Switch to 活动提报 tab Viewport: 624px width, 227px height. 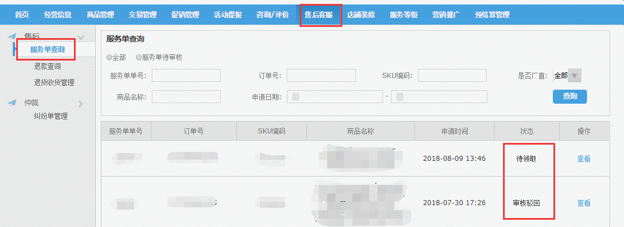(227, 15)
